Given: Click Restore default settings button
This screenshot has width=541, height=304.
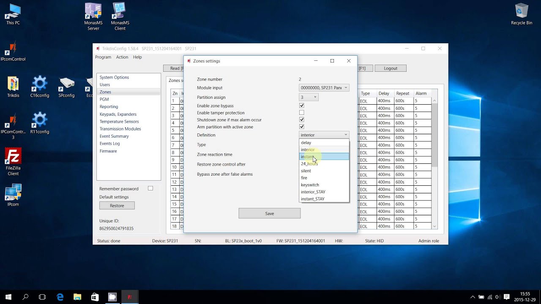Looking at the screenshot, I should point(117,206).
